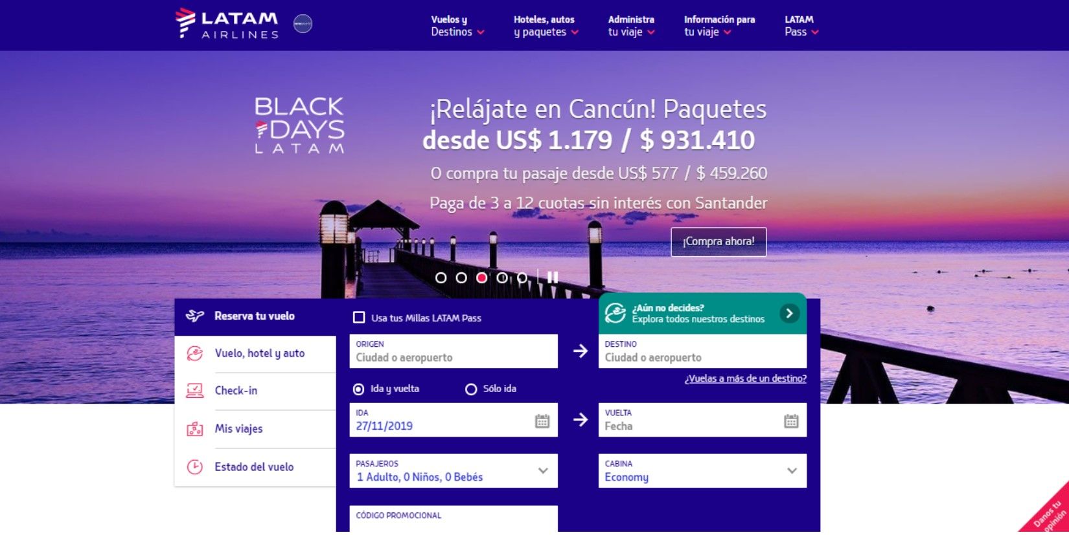Screen dimensions: 1069x535
Task: Click the LATAM Airlines logo
Action: 227,25
